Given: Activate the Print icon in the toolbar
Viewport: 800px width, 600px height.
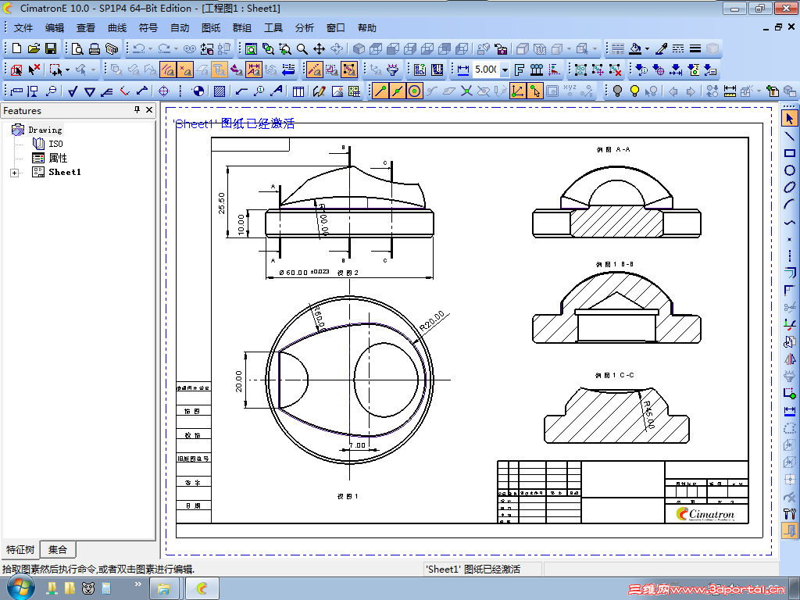Looking at the screenshot, I should [93, 48].
